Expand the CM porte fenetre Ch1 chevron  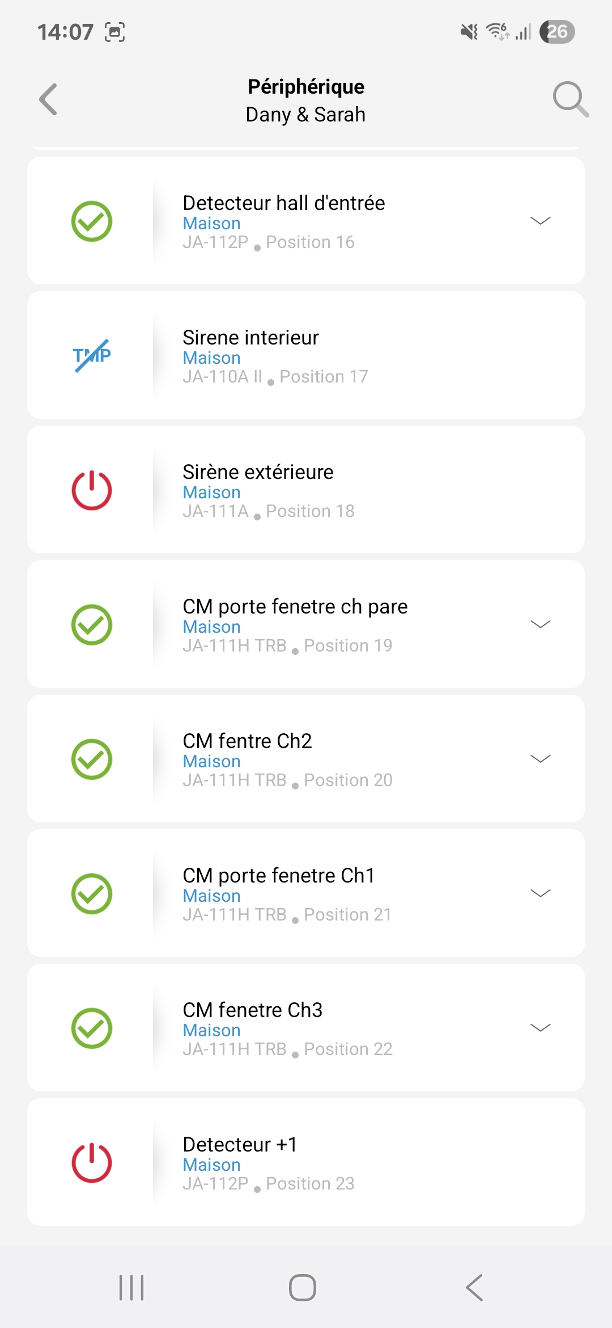[540, 893]
